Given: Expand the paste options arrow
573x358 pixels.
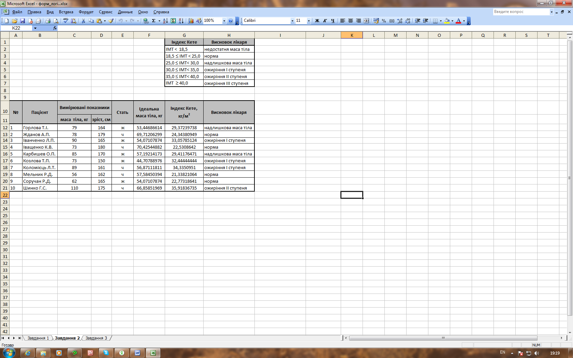Looking at the screenshot, I should 105,21.
